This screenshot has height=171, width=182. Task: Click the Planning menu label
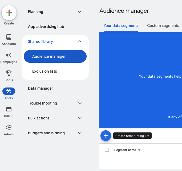coord(35,12)
